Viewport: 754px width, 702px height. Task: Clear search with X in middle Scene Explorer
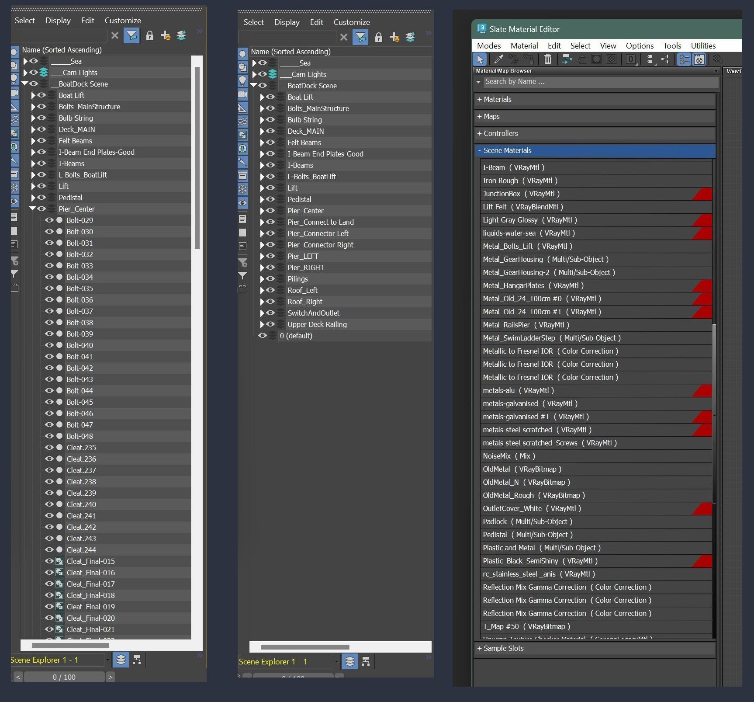coord(344,37)
